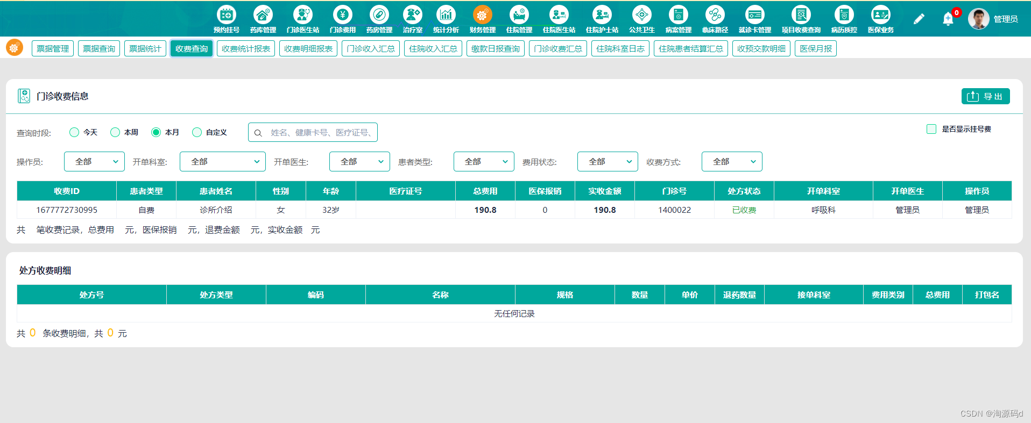
Task: Open the 门诊费用 module icon
Action: tap(342, 15)
